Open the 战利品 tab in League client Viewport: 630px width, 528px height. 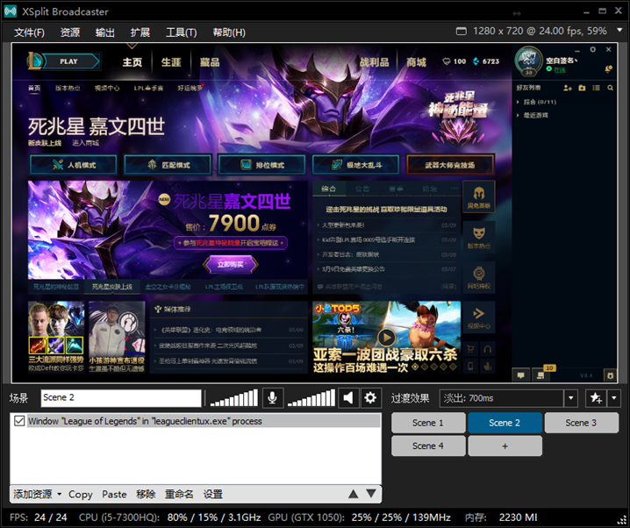click(x=374, y=62)
